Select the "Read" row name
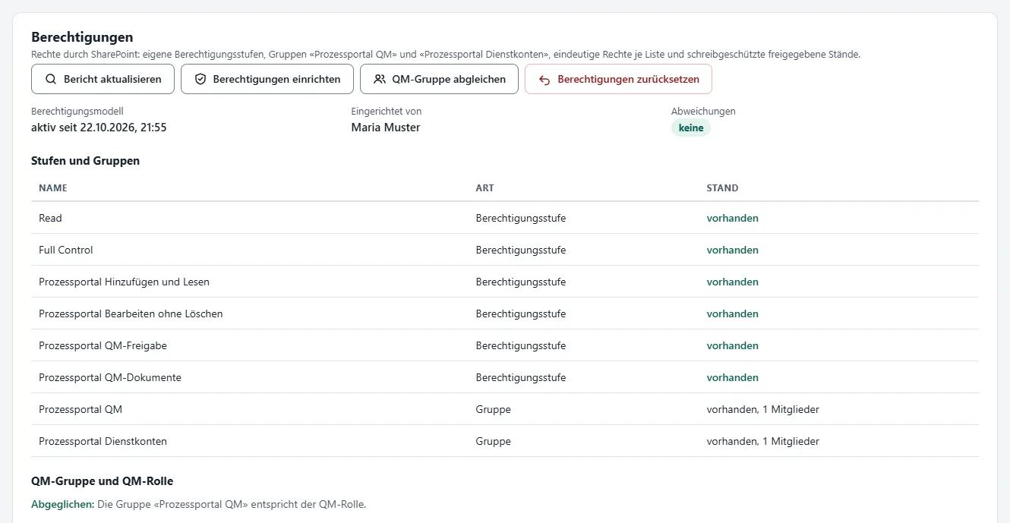This screenshot has height=523, width=1010. click(50, 218)
